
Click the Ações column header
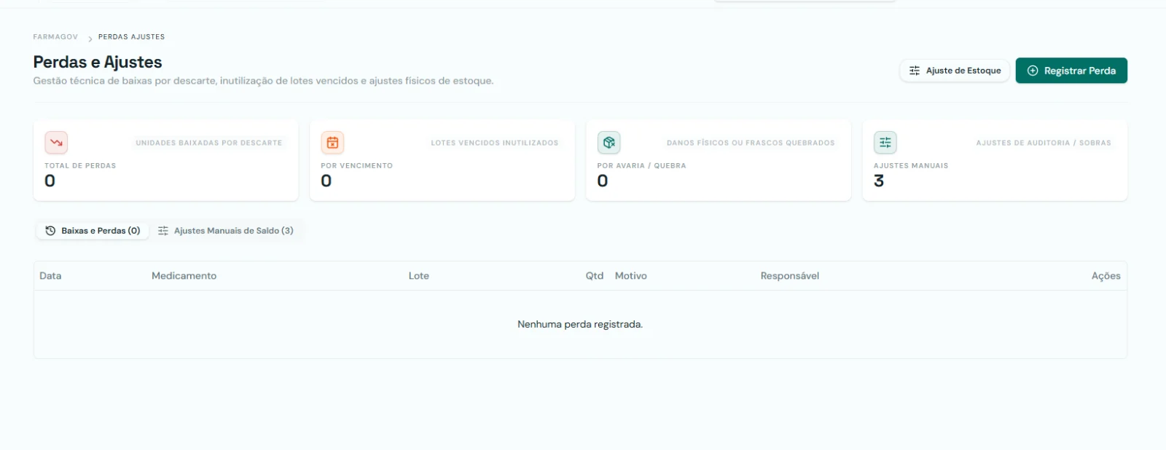pyautogui.click(x=1106, y=276)
